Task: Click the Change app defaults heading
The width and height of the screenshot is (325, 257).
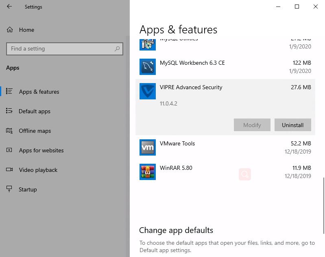Action: click(176, 231)
